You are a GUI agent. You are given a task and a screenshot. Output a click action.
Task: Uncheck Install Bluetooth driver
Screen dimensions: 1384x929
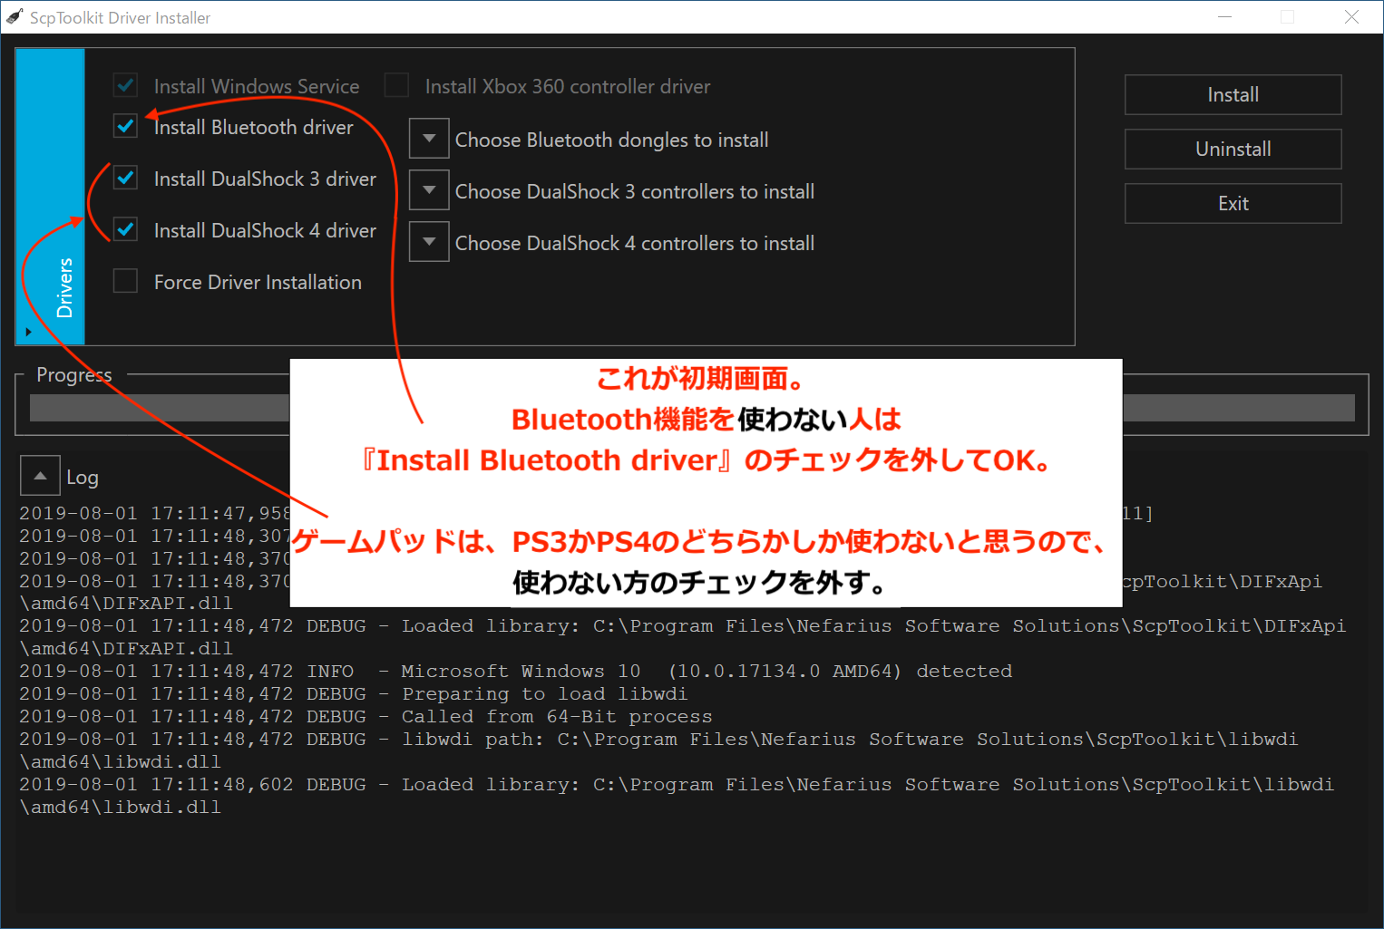125,126
